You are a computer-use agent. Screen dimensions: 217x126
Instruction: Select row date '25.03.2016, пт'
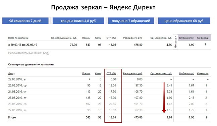[x=17, y=98]
